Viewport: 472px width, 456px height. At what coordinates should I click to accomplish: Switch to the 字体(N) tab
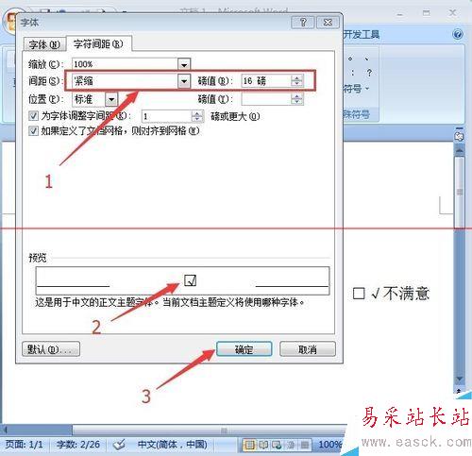point(44,44)
